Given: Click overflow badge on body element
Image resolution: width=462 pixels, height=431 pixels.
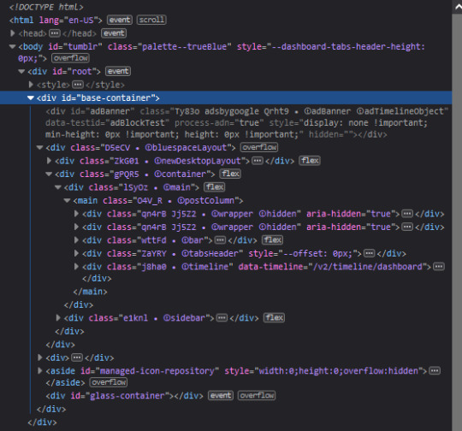Looking at the screenshot, I should pos(71,58).
